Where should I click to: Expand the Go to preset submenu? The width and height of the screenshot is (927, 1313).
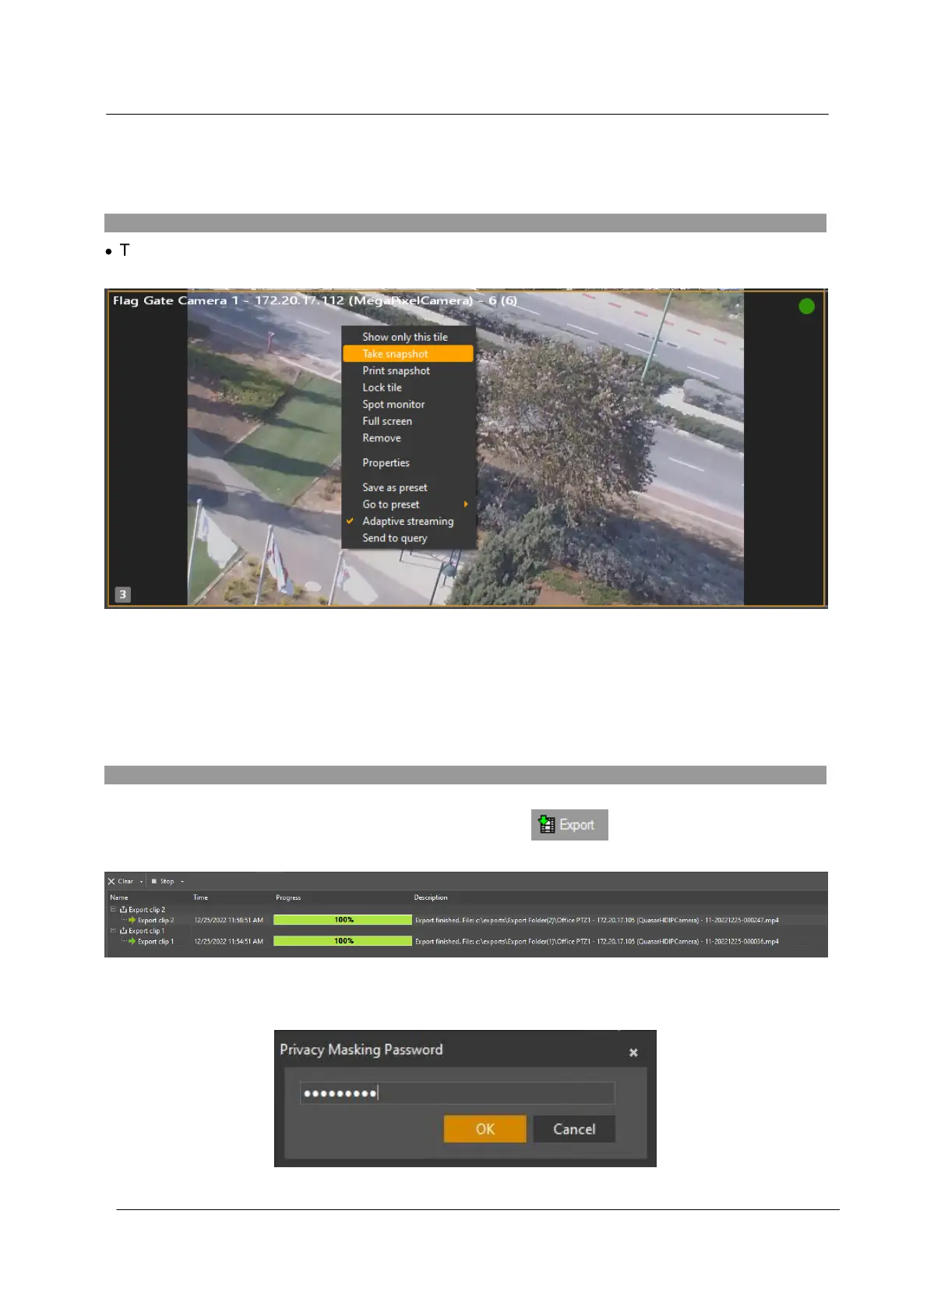(466, 504)
